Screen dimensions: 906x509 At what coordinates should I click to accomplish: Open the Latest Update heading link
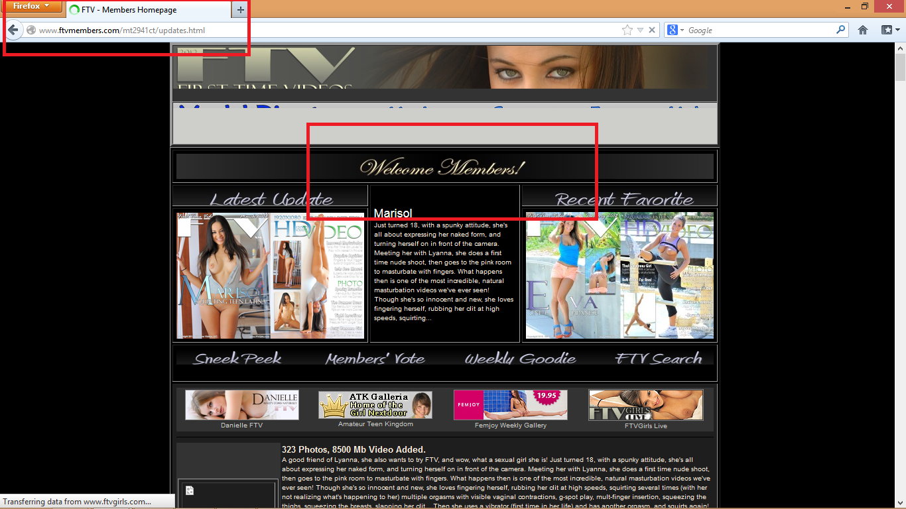(271, 198)
